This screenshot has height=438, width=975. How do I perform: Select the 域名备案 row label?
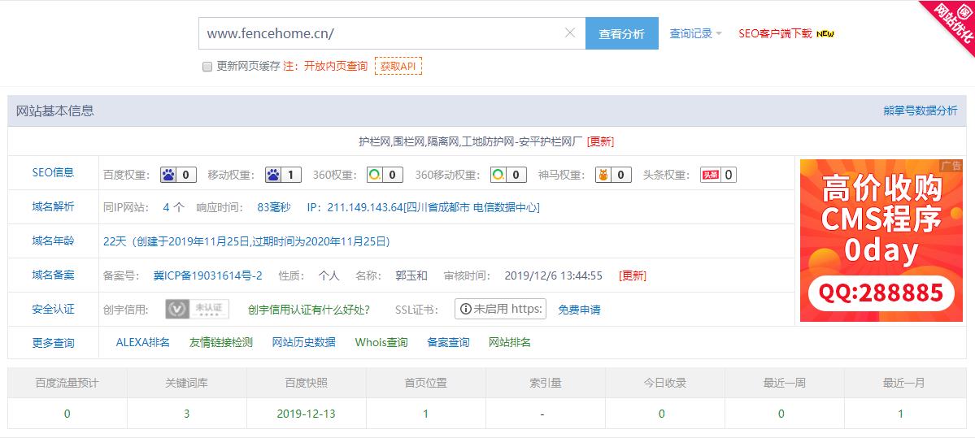(x=53, y=275)
